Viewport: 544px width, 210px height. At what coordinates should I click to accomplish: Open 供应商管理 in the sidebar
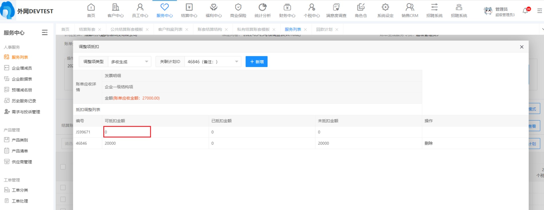coord(22,162)
